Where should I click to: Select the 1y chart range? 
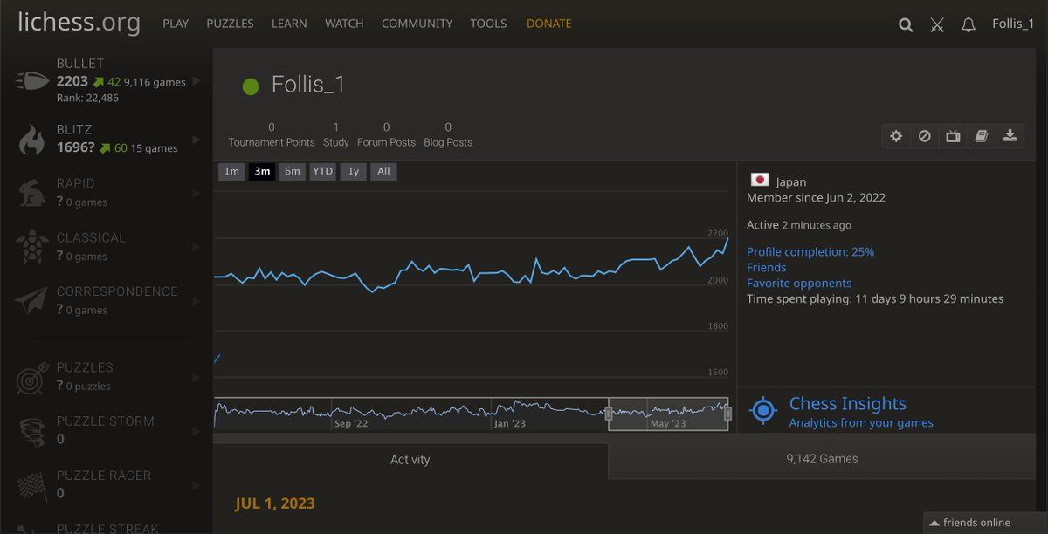tap(354, 172)
